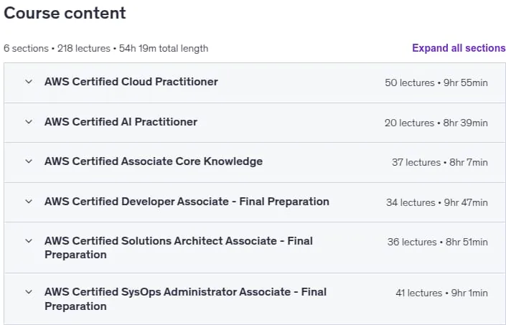Select Solutions Architect Associate - Final Preparation title
The width and height of the screenshot is (506, 325).
[x=179, y=248]
